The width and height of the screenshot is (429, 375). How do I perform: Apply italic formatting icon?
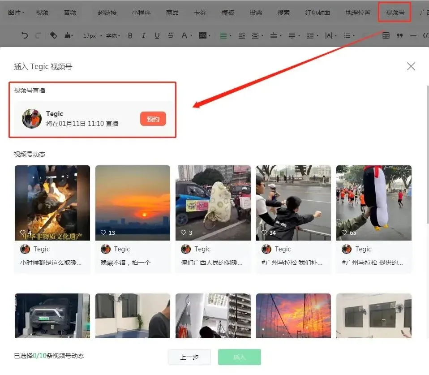(x=143, y=35)
